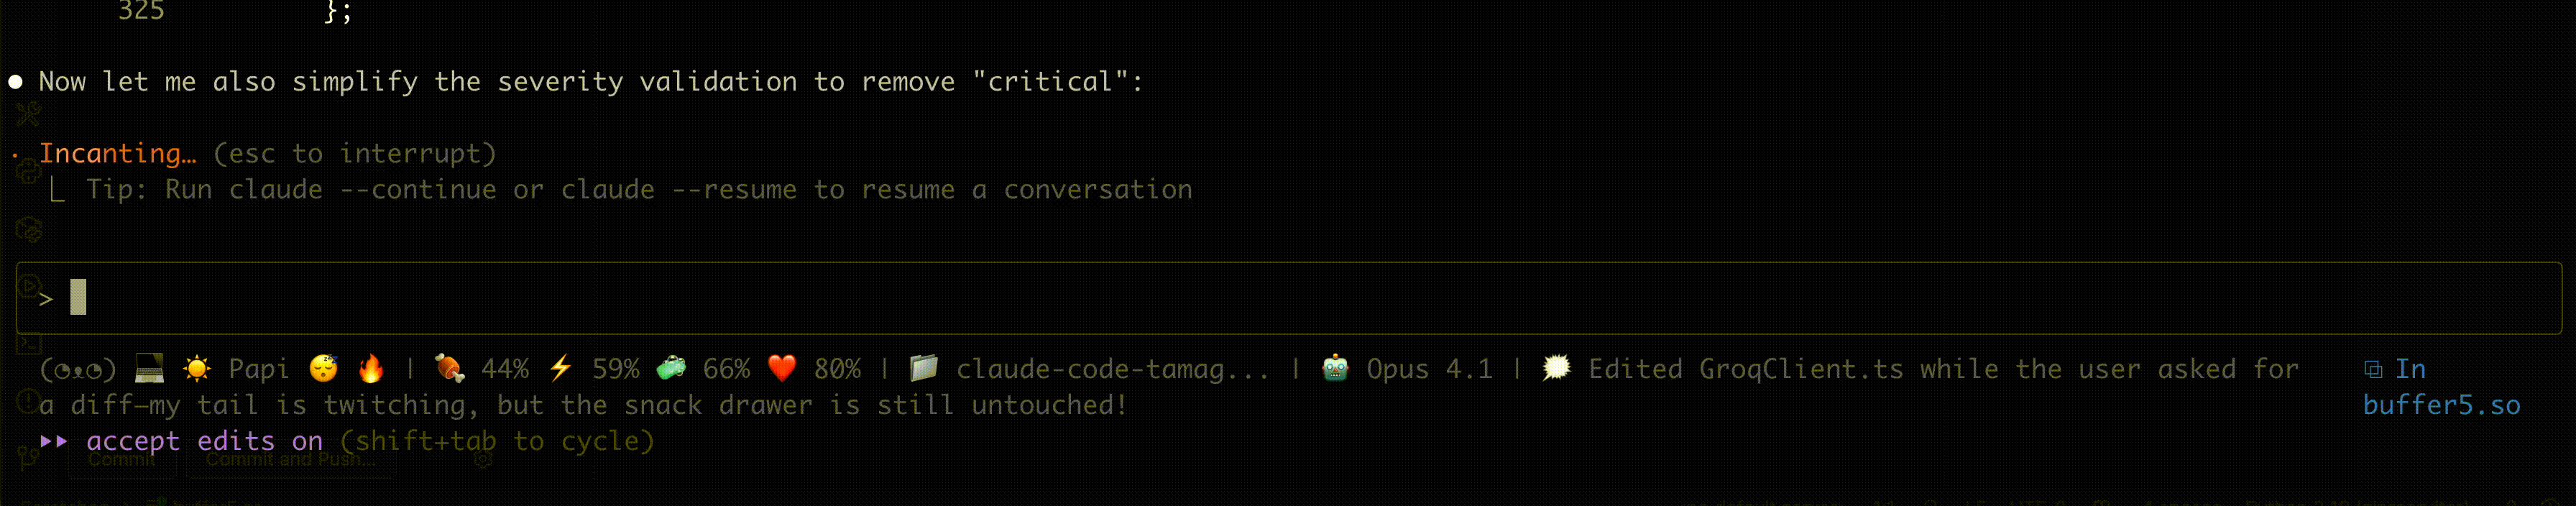Click the robot icon beside Opus 4.1
Image resolution: width=2576 pixels, height=506 pixels.
(x=1335, y=369)
